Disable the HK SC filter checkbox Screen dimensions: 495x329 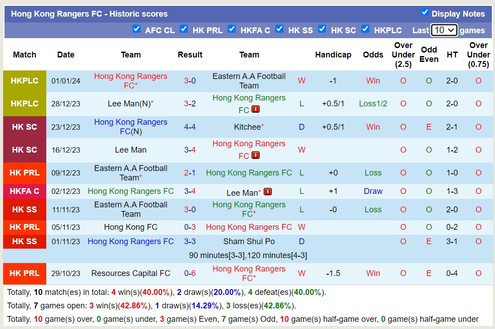322,29
